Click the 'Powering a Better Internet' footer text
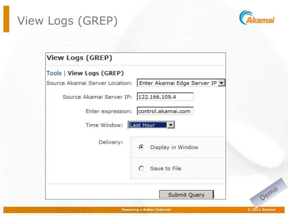 (x=146, y=210)
